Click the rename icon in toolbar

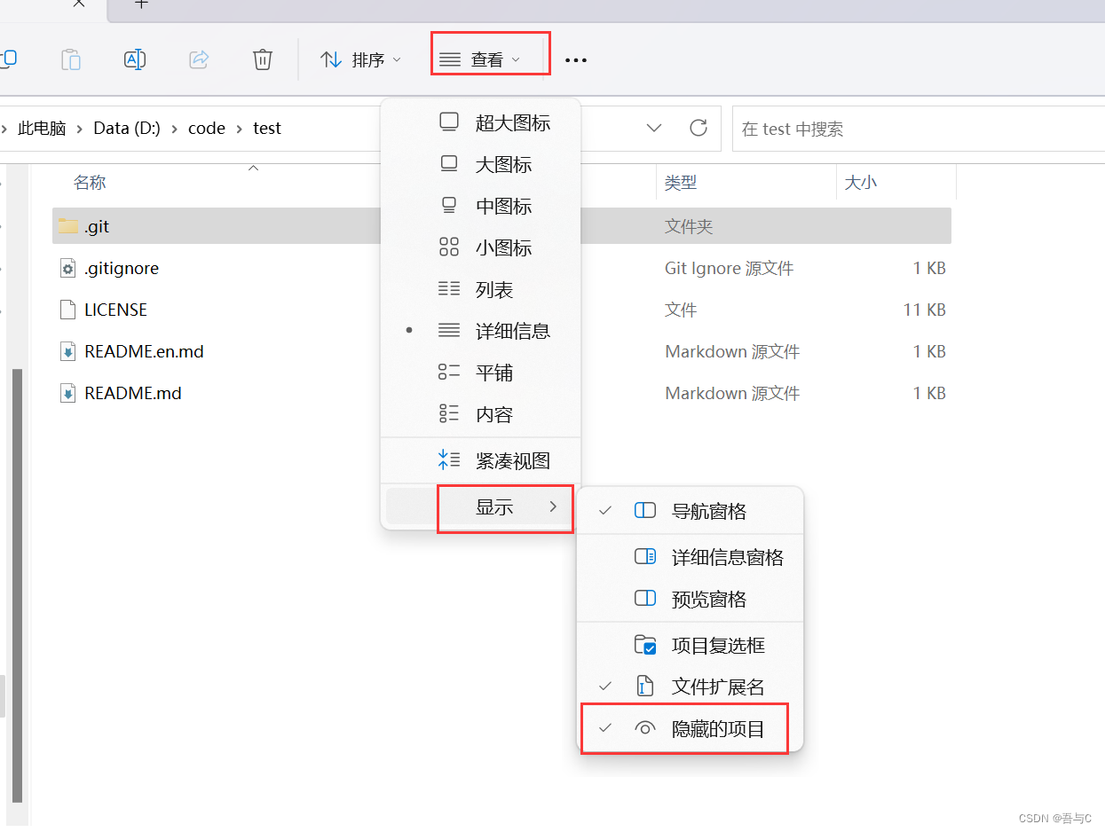pos(134,59)
